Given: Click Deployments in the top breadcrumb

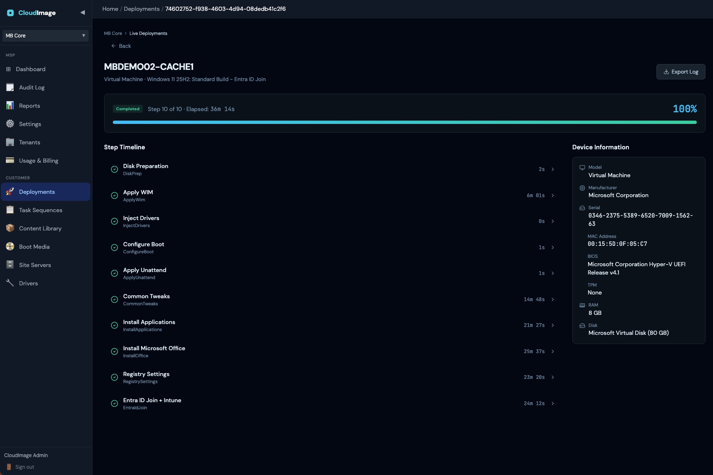Looking at the screenshot, I should [142, 9].
